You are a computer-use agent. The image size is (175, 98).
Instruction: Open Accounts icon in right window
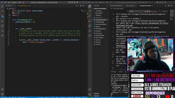[90, 90]
